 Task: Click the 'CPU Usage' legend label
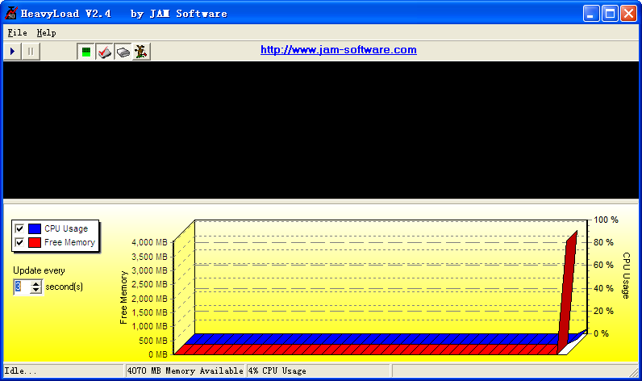tap(66, 228)
